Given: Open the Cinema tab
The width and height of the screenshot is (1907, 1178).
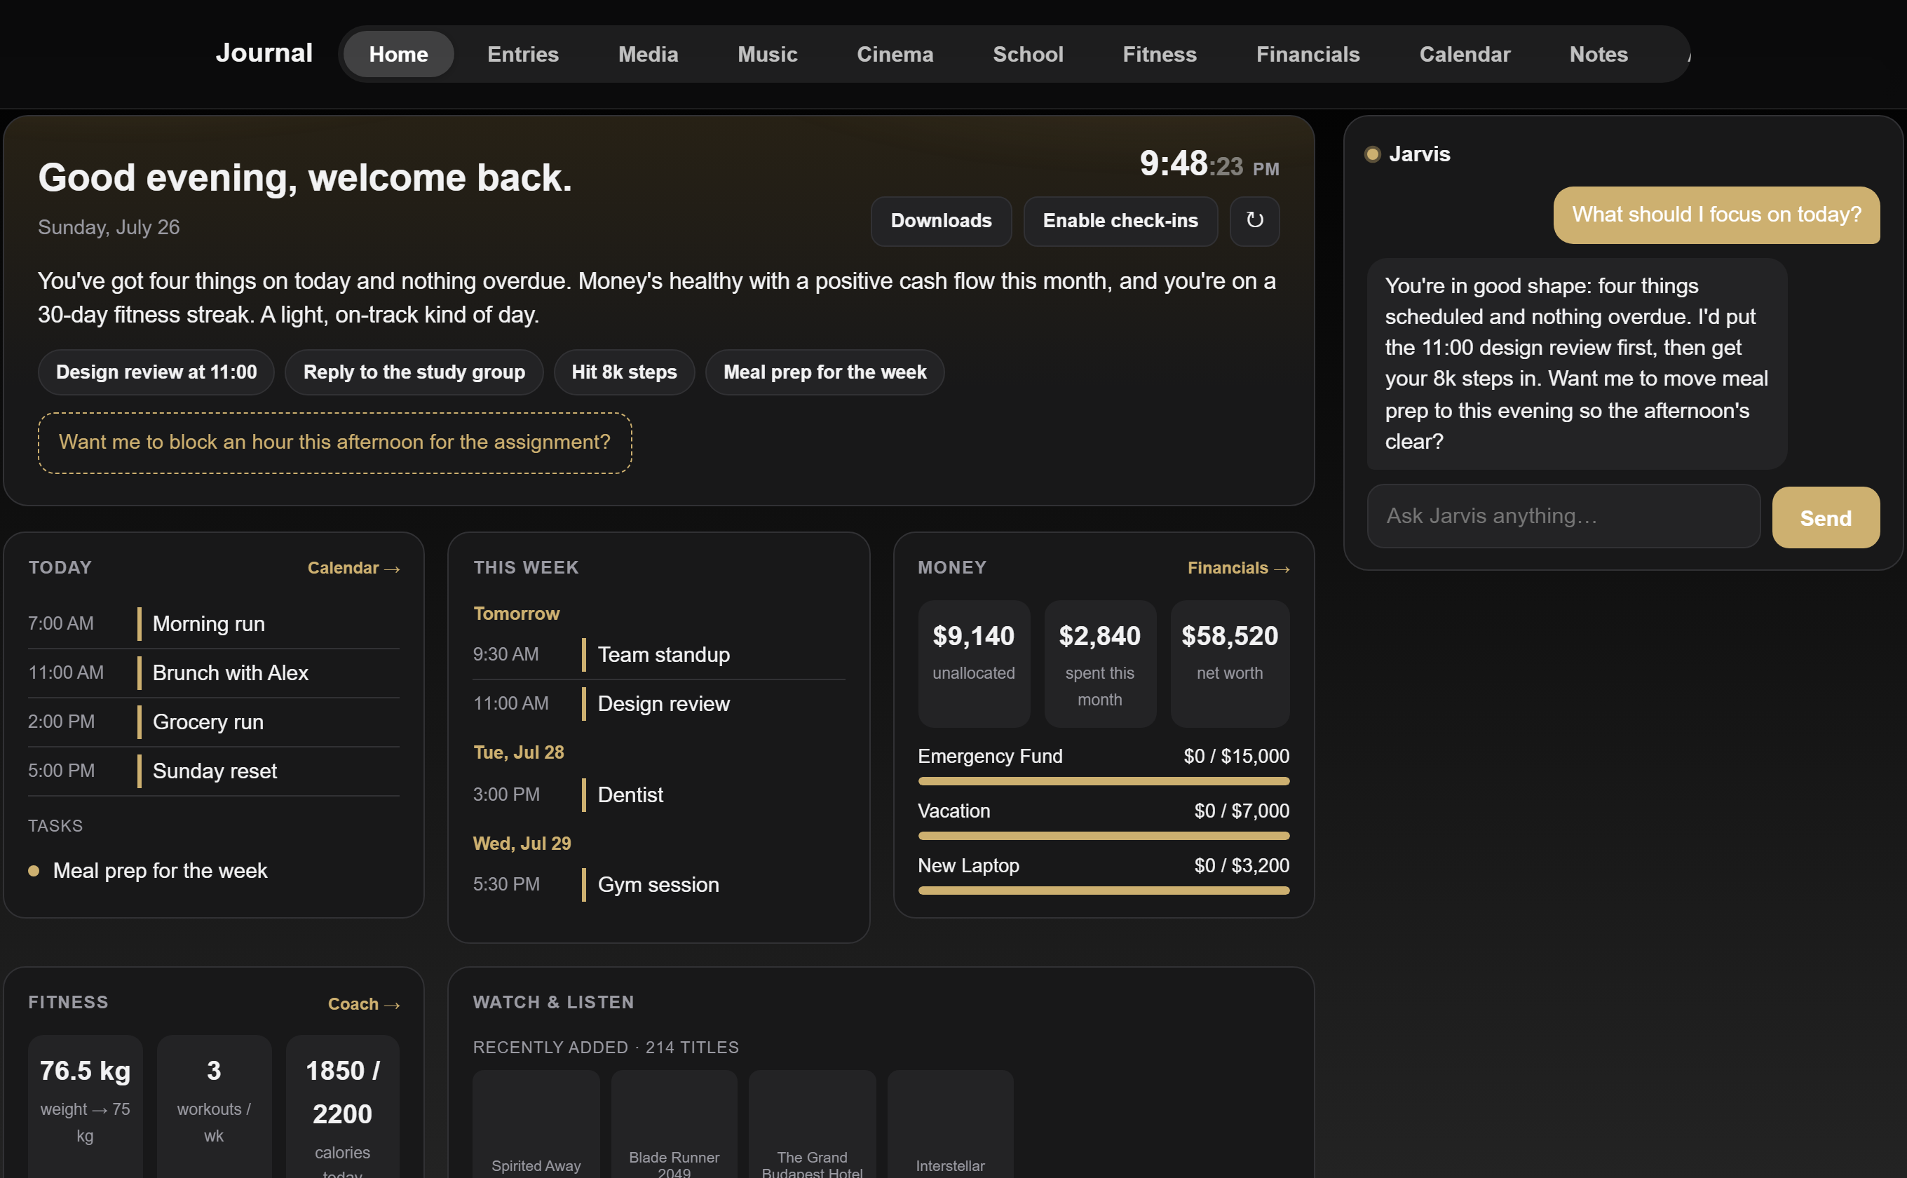Looking at the screenshot, I should click(x=895, y=54).
